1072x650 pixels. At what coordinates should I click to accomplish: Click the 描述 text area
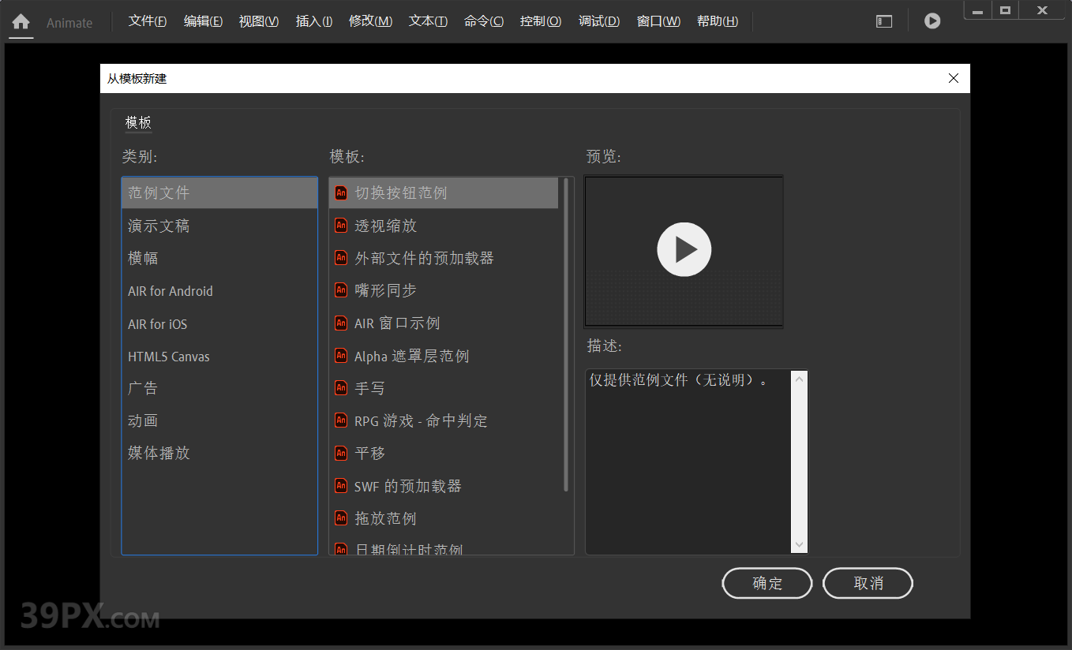688,461
